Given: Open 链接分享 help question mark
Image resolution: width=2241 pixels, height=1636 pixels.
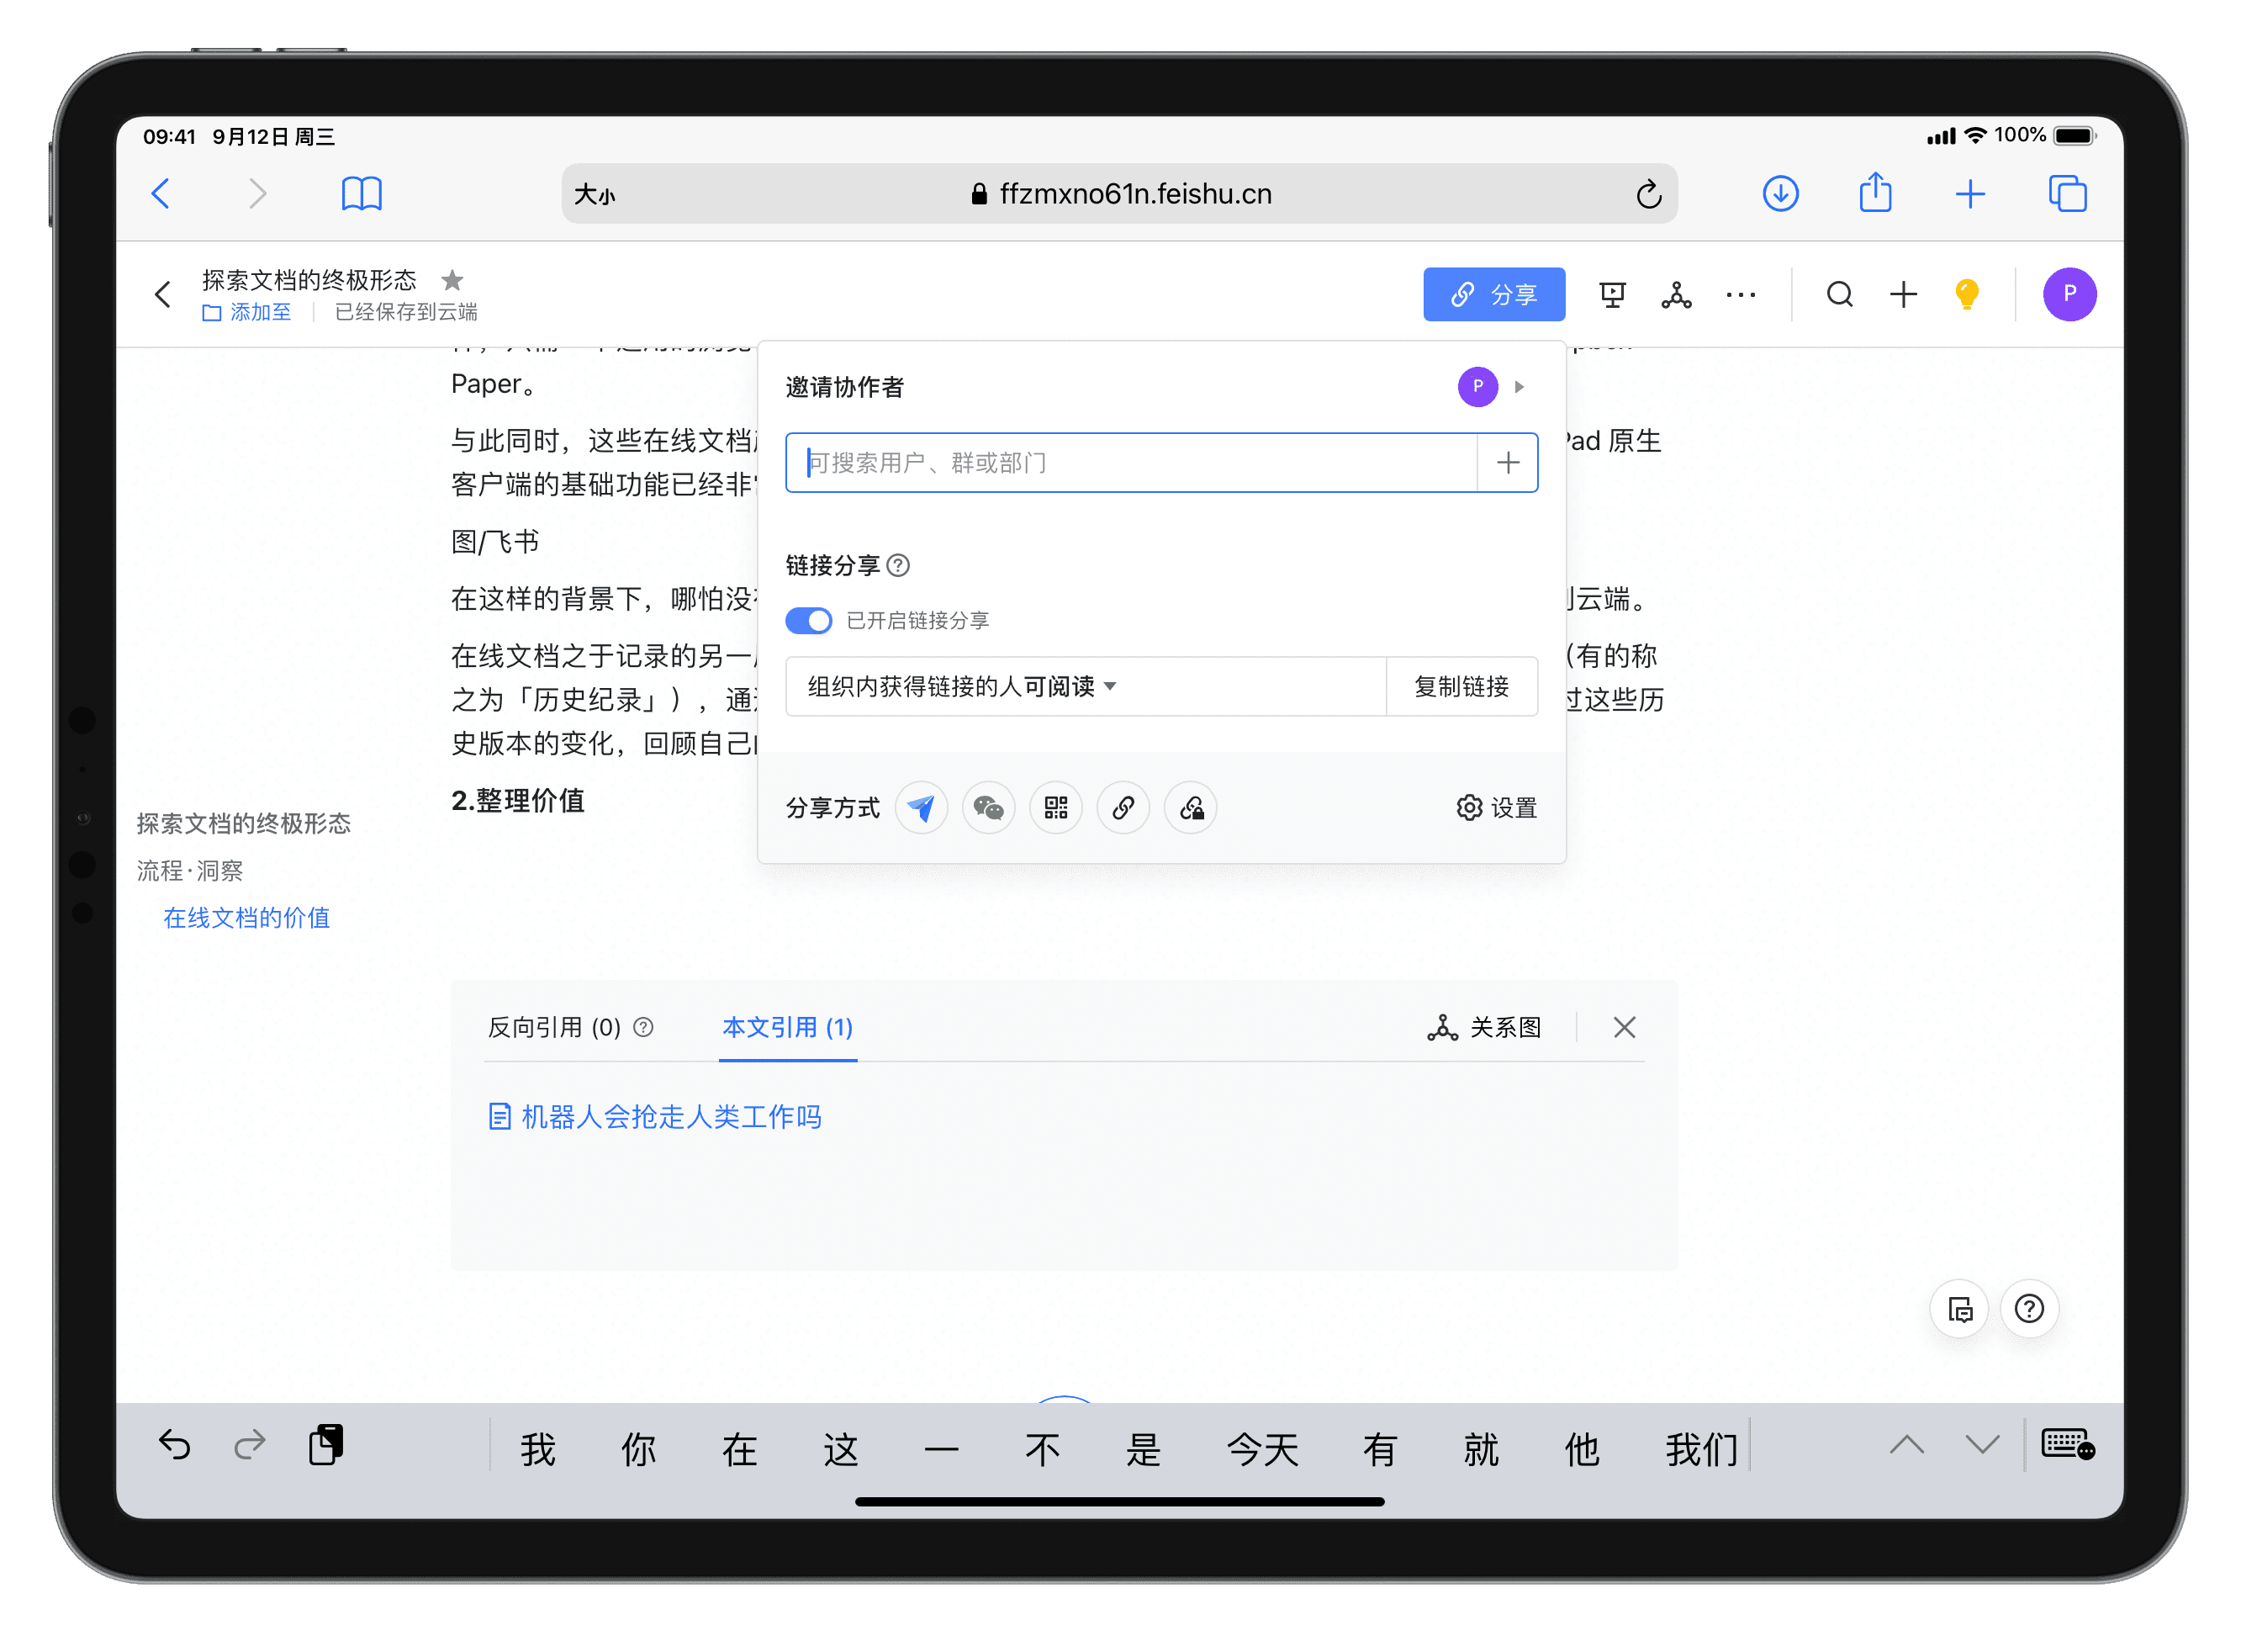Looking at the screenshot, I should [898, 565].
